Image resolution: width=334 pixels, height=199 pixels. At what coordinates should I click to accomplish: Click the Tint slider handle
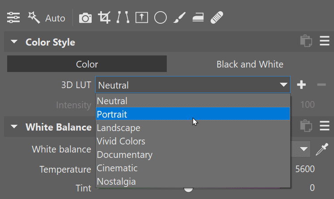188,189
